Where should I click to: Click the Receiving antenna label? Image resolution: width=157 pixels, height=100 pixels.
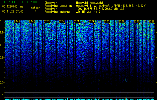pyautogui.click(x=57, y=12)
